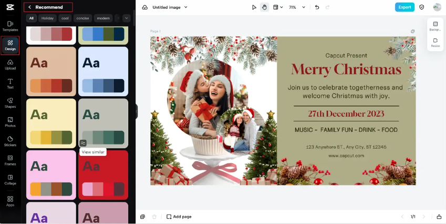Open the layout grid tool
The image size is (446, 224).
coord(275,7)
